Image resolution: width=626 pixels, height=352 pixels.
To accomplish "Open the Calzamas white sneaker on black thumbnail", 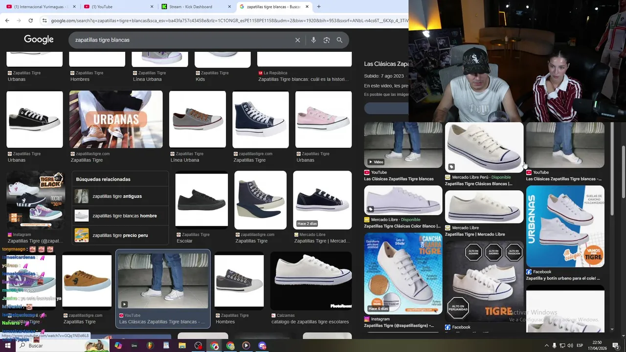I will pyautogui.click(x=311, y=281).
